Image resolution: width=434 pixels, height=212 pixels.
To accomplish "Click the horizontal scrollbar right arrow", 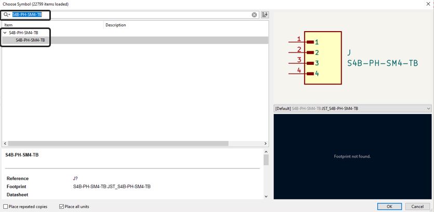I will tap(265, 144).
